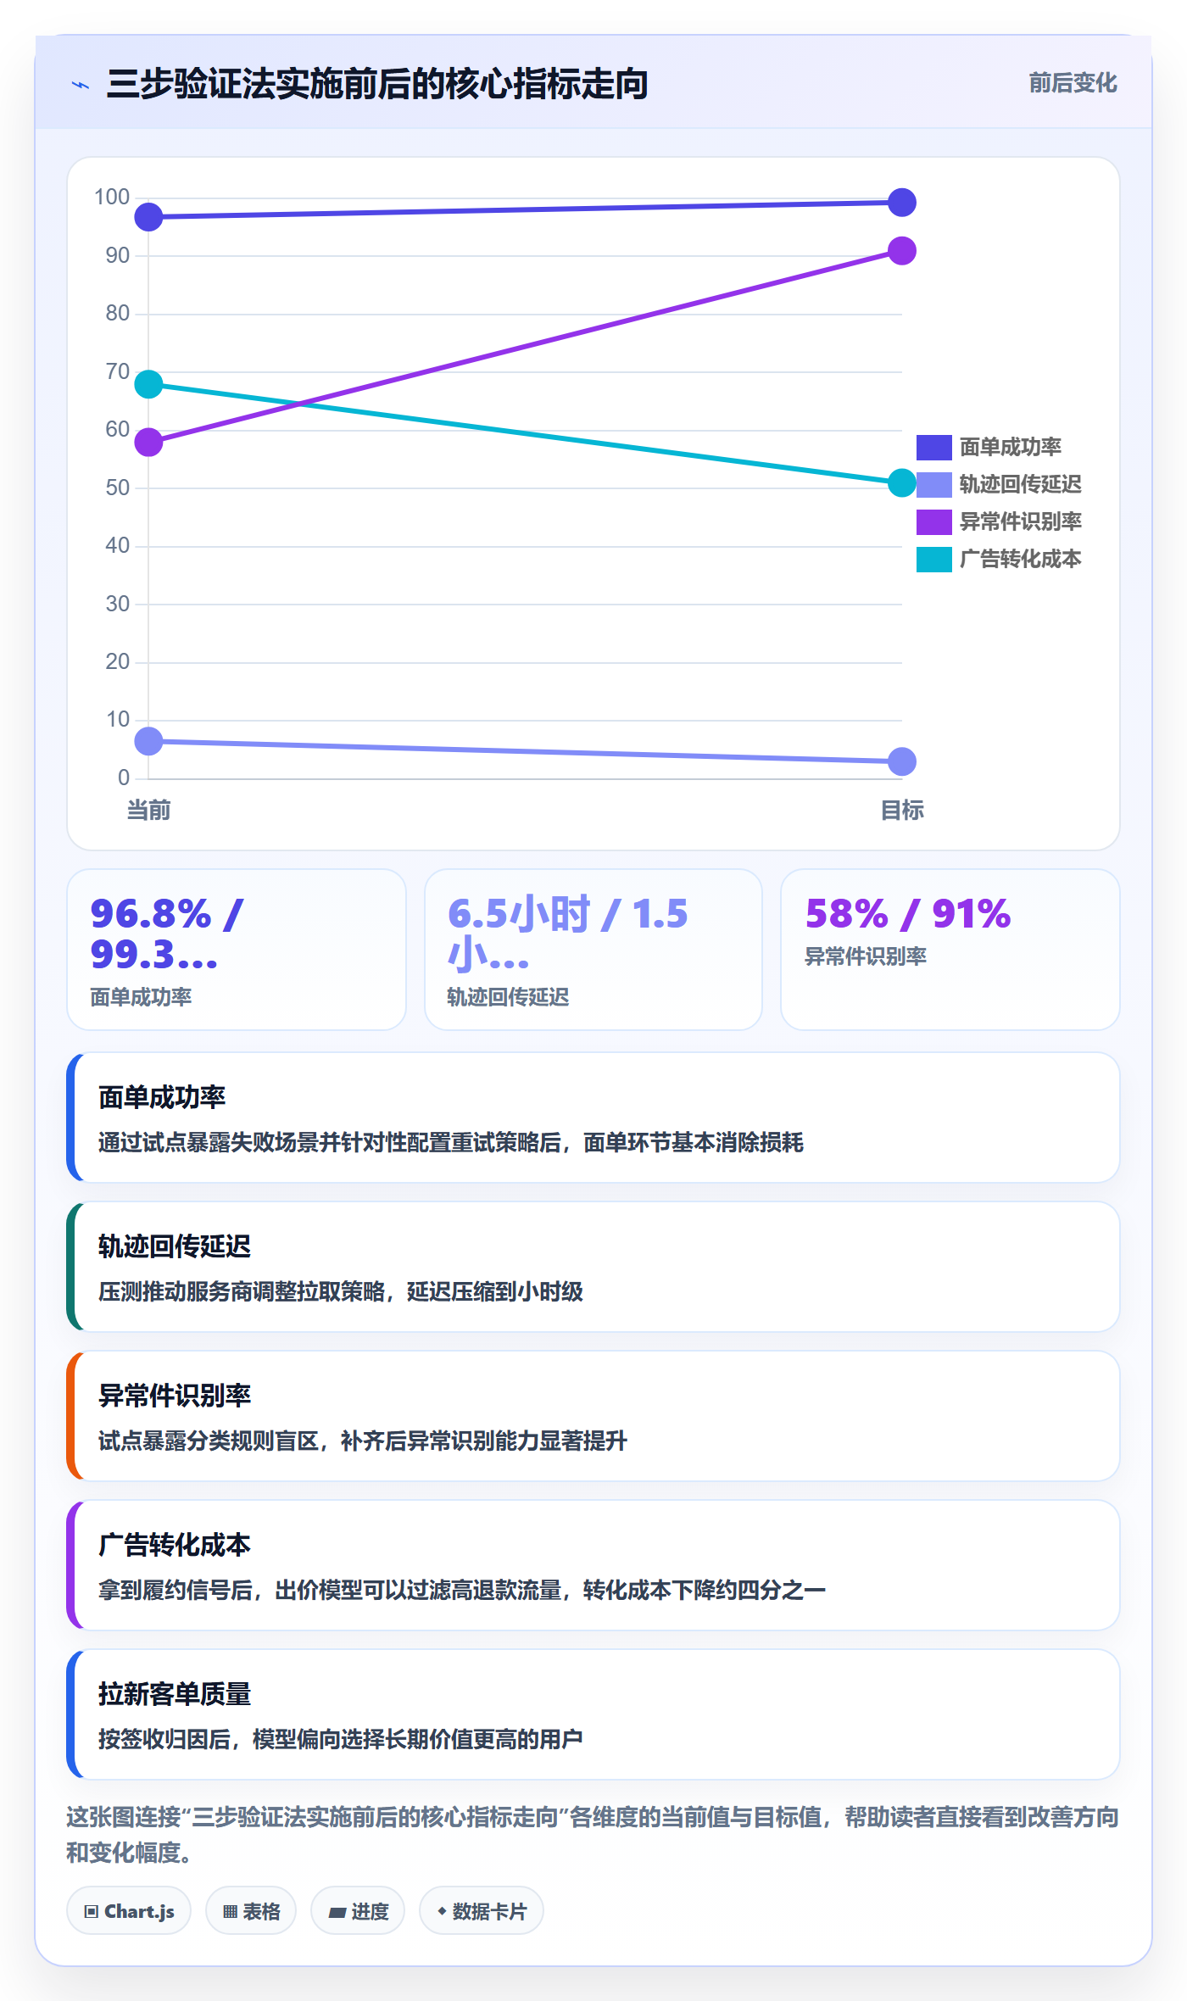Screen dimensions: 1187x2001
Task: Click the 目标 x-axis label
Action: (x=902, y=811)
